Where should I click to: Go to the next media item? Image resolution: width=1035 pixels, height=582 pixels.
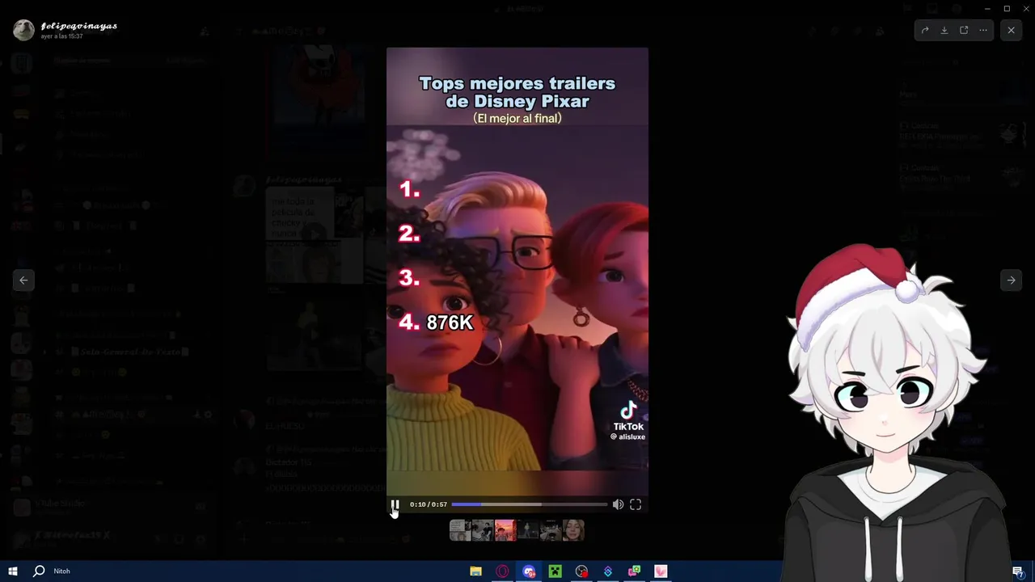pos(1011,280)
